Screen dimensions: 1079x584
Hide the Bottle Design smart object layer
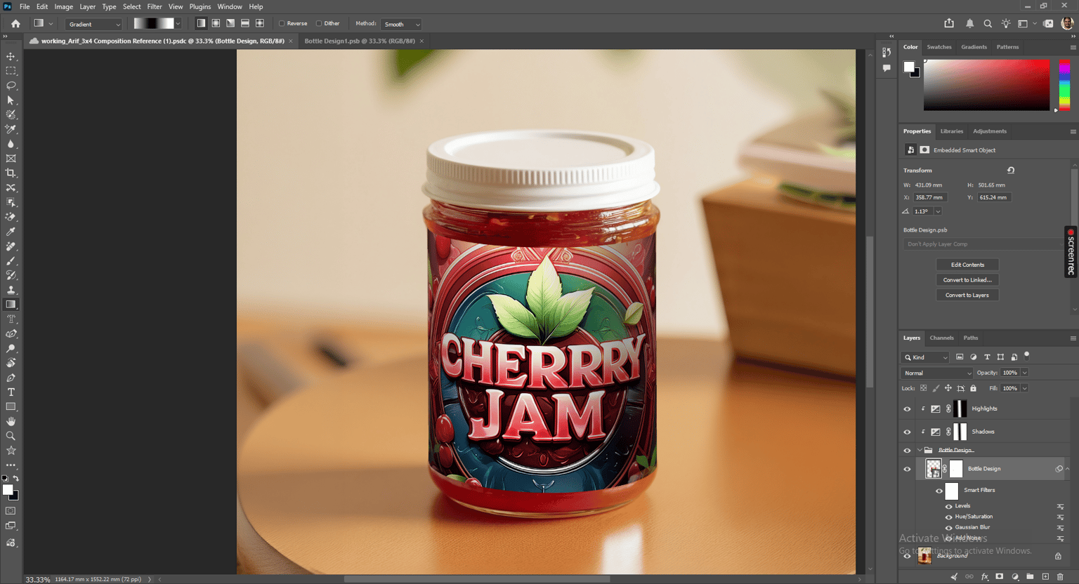(x=907, y=469)
